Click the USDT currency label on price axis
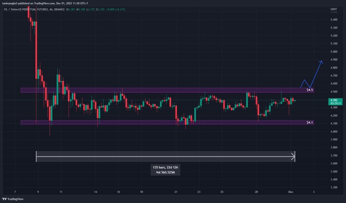 click(334, 10)
